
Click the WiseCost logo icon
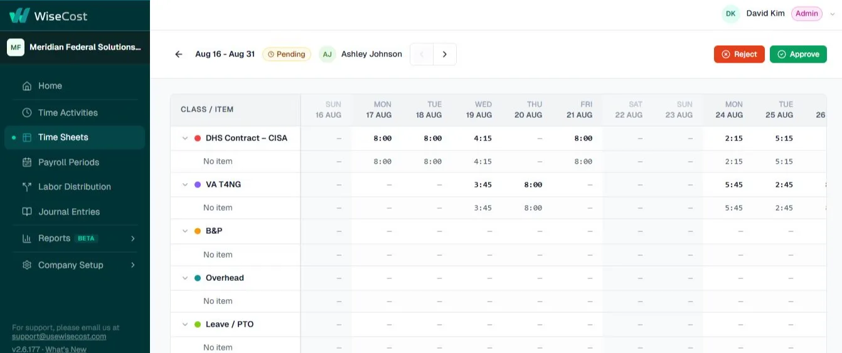[19, 15]
